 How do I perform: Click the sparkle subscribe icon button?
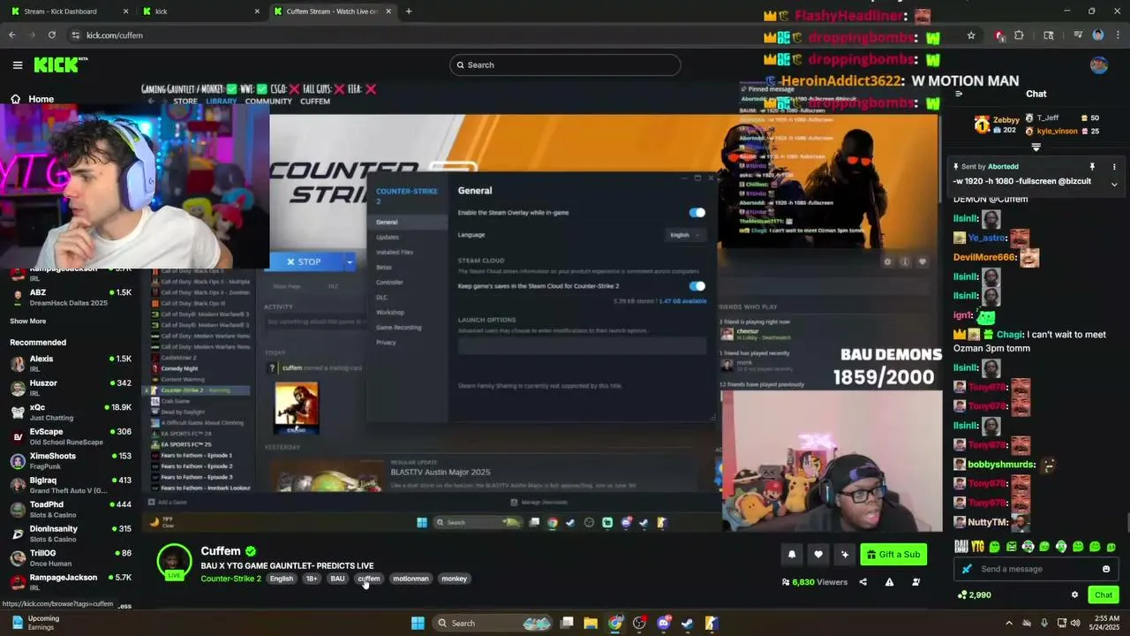(845, 555)
